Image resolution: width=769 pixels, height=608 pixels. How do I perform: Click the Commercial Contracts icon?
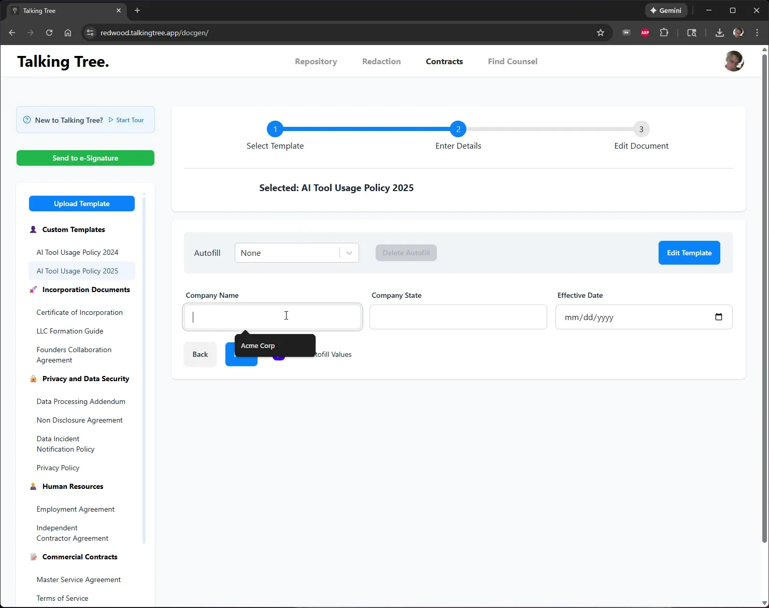(x=33, y=557)
